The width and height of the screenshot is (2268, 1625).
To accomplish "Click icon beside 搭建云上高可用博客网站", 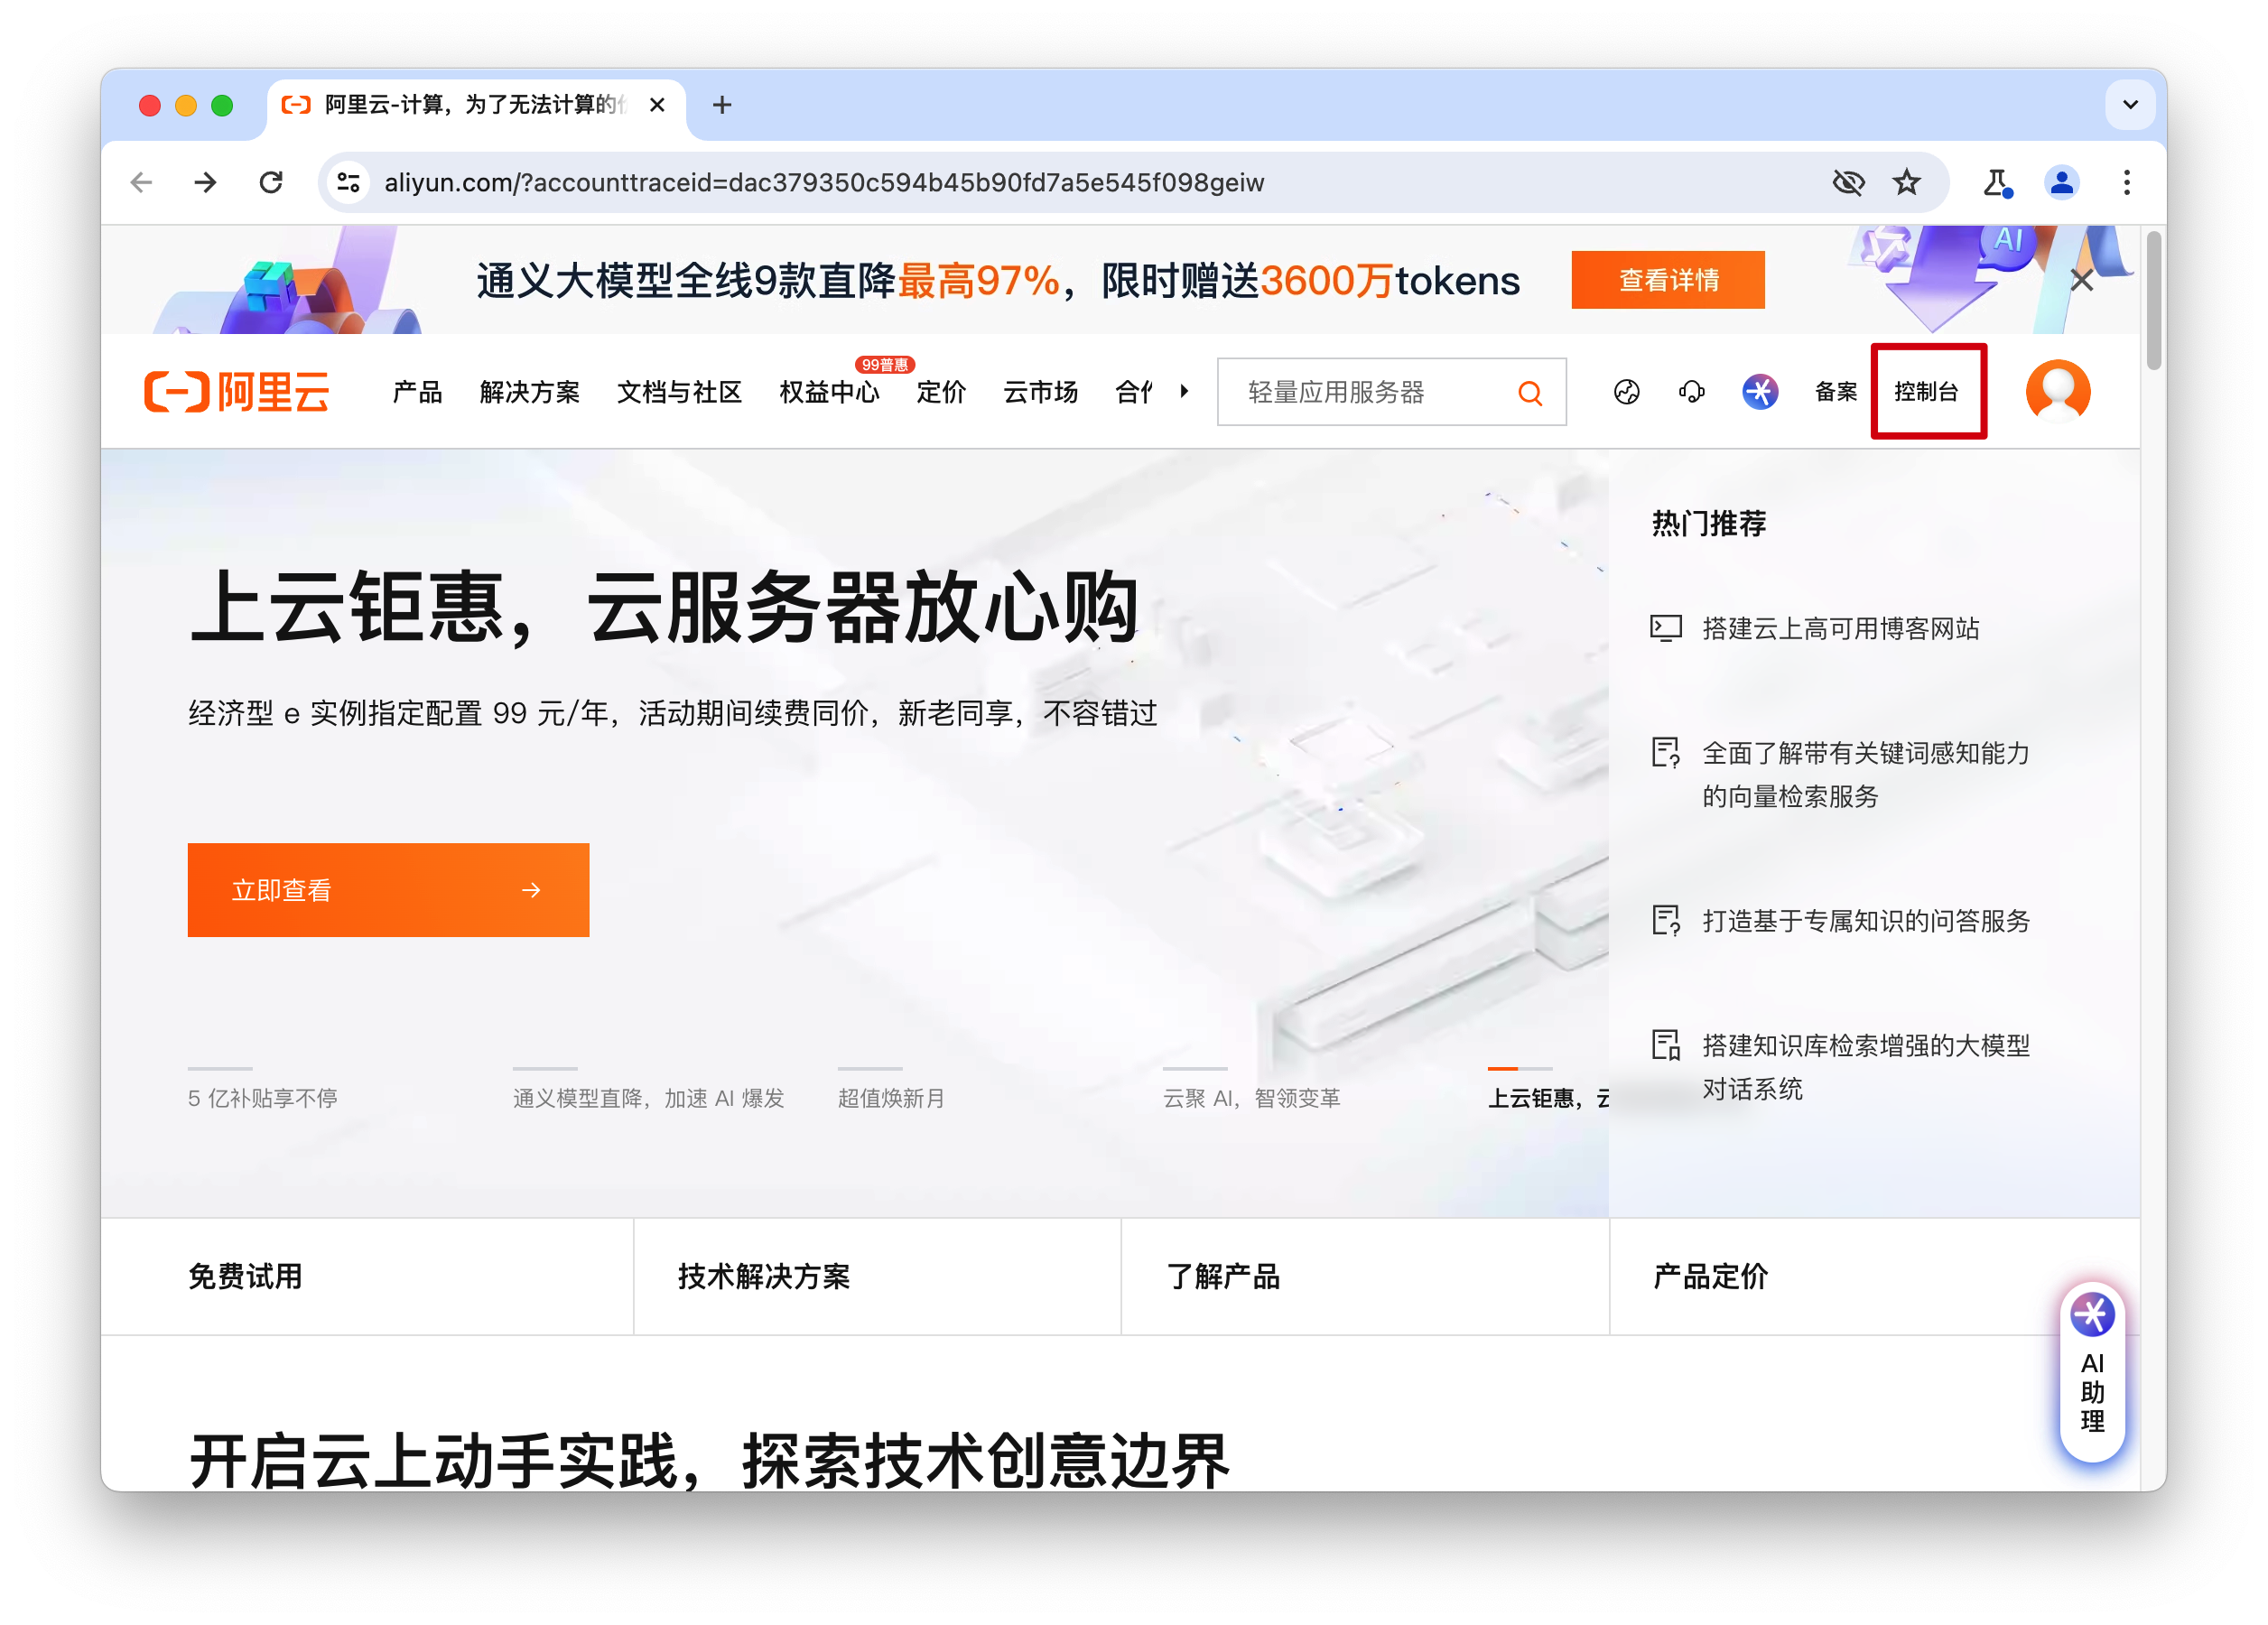I will (1665, 628).
